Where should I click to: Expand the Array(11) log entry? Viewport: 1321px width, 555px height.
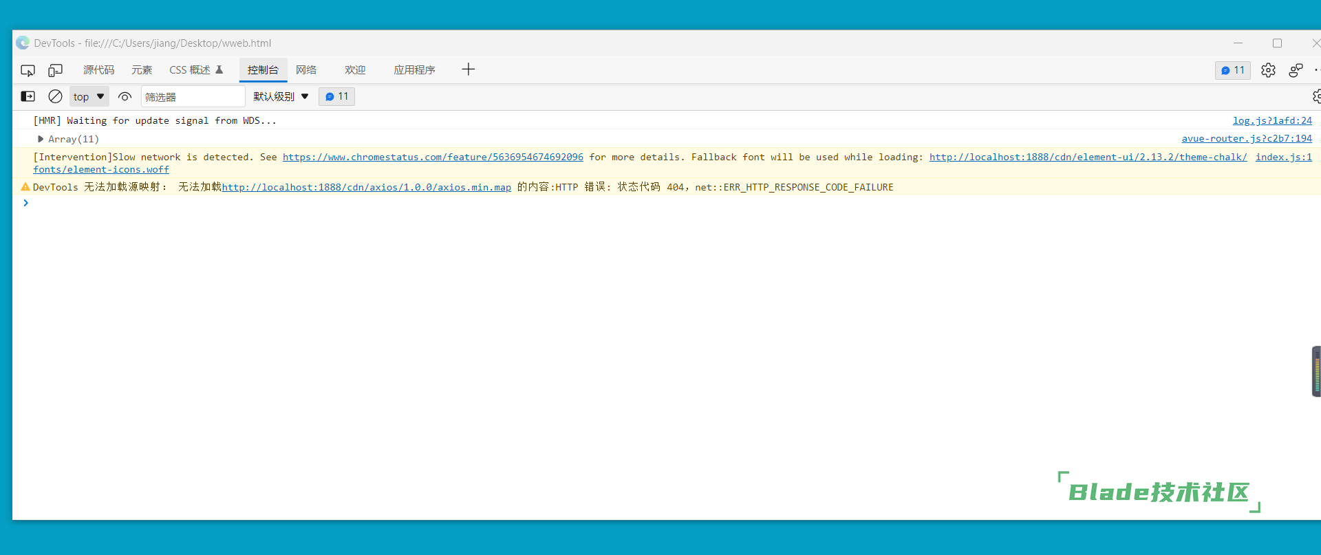click(41, 139)
